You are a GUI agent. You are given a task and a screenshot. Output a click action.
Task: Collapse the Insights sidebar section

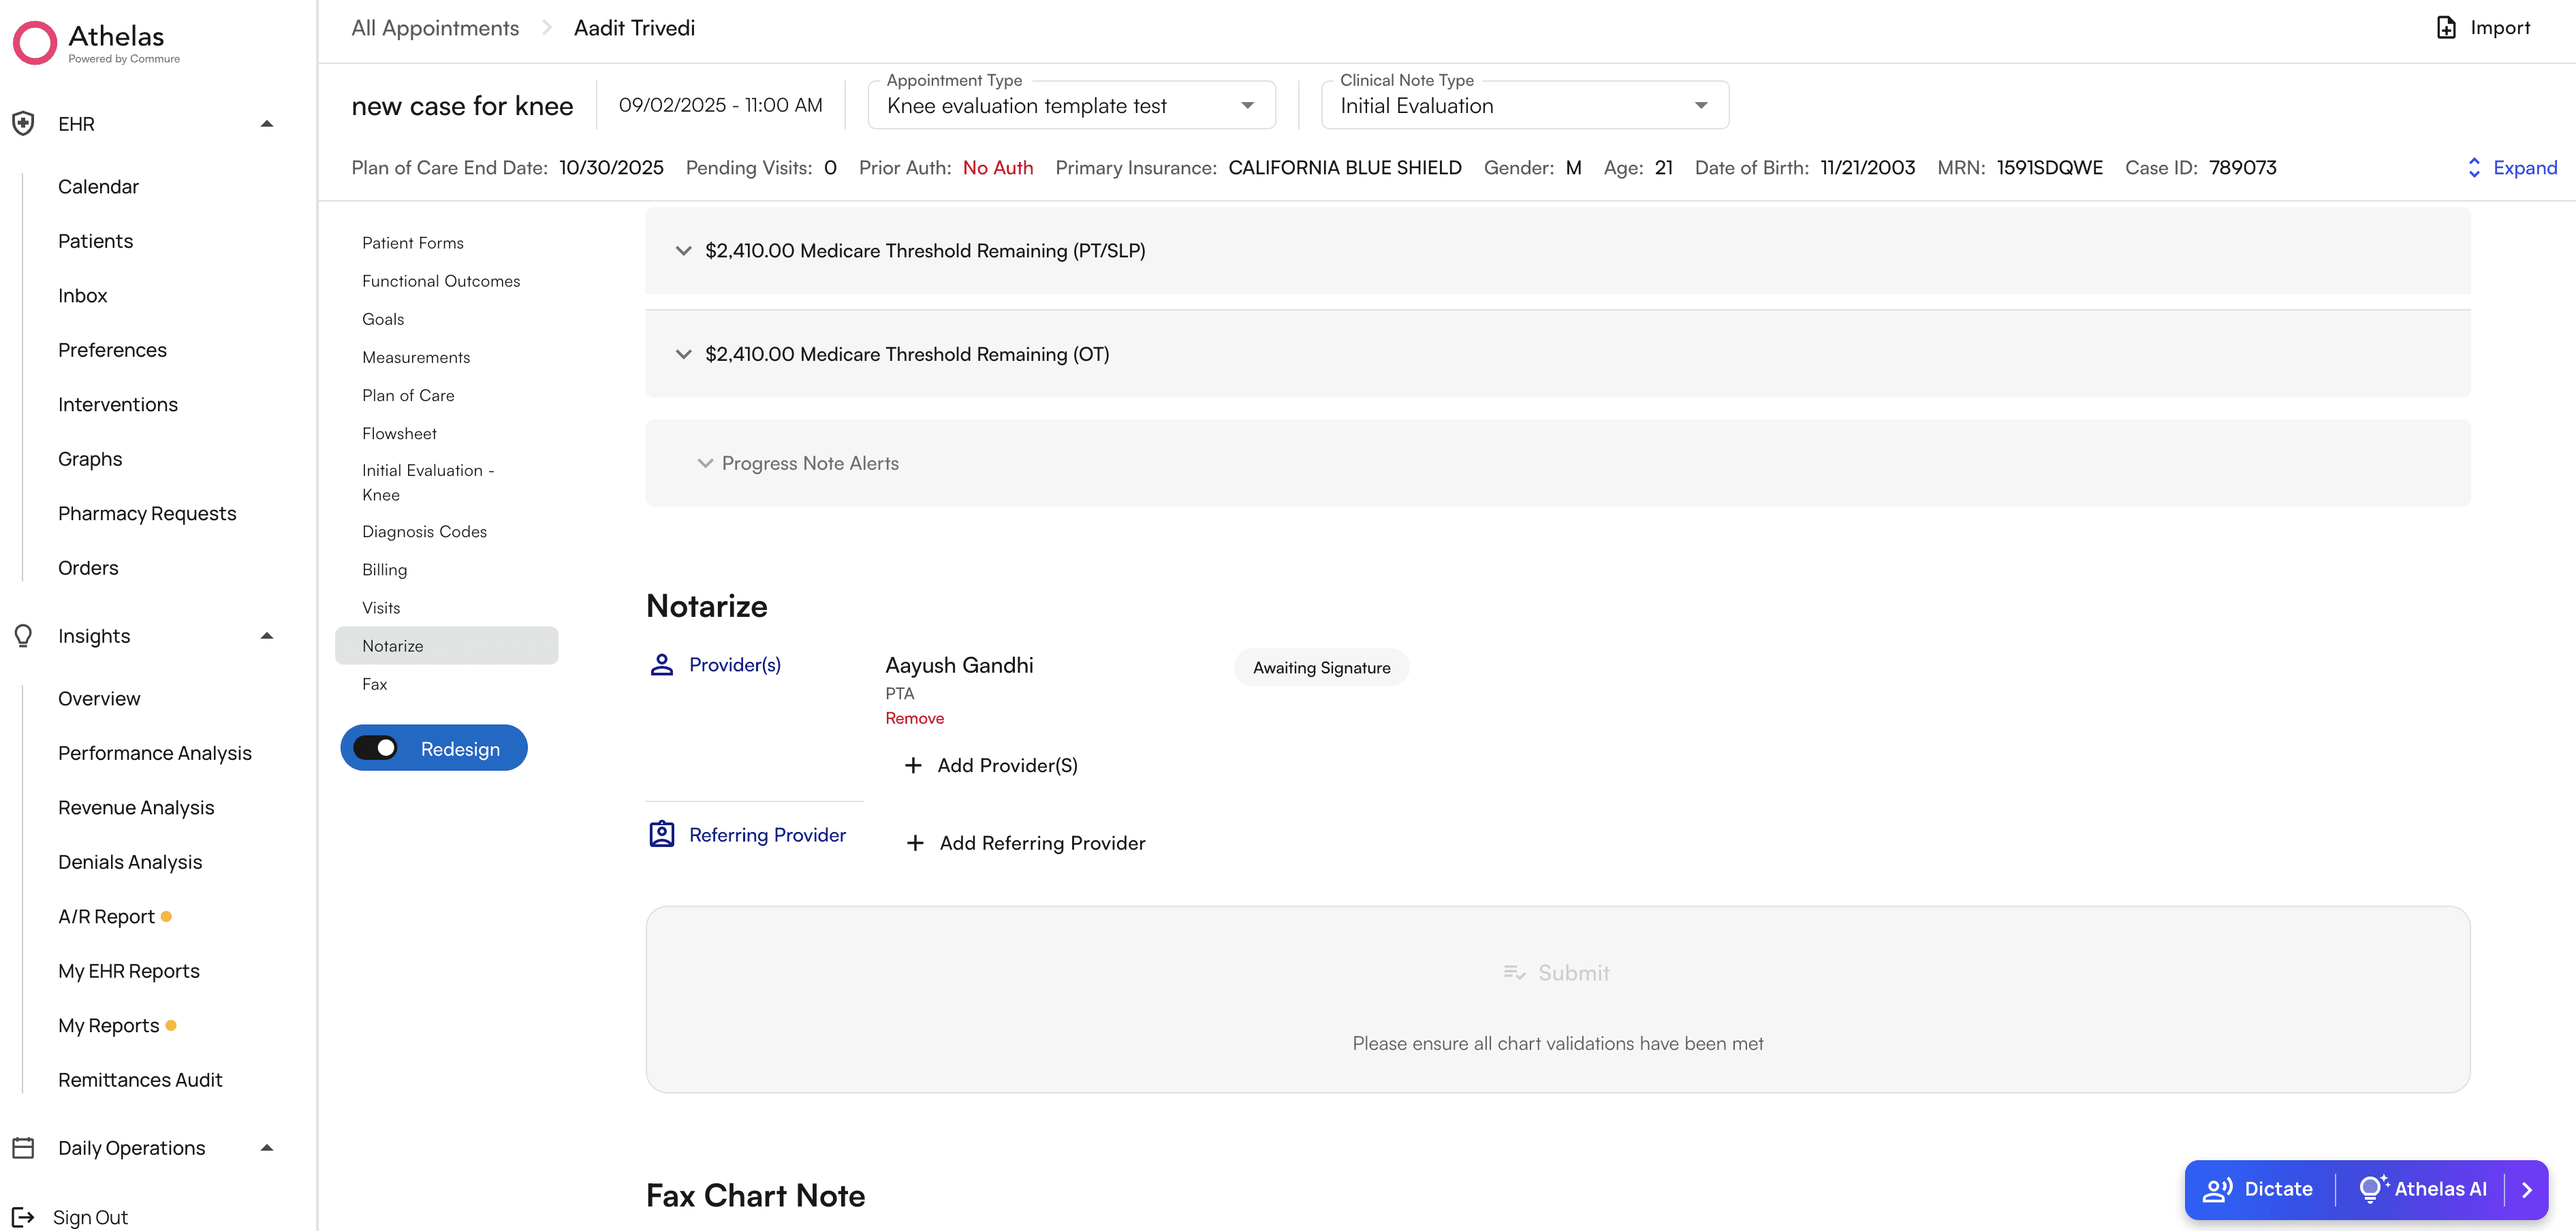click(266, 636)
